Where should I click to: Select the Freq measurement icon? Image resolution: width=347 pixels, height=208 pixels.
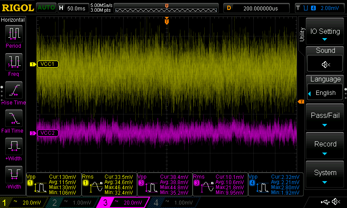14,62
